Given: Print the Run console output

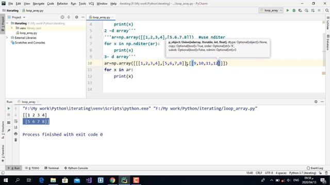Looking at the screenshot, I should click(15, 134).
